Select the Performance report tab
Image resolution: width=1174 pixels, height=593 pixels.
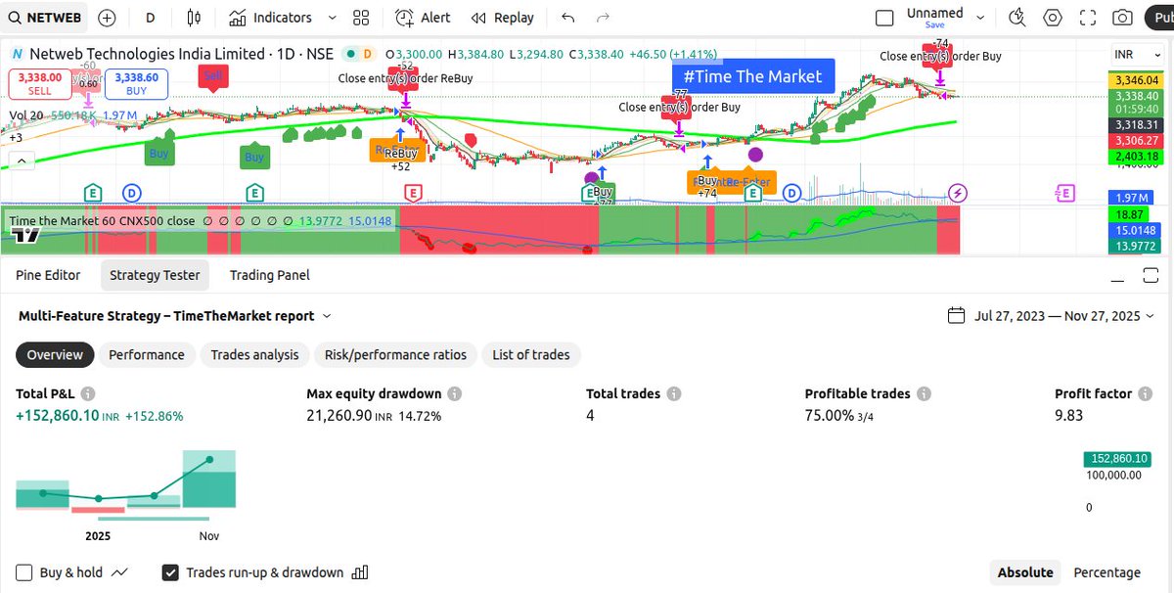(147, 355)
